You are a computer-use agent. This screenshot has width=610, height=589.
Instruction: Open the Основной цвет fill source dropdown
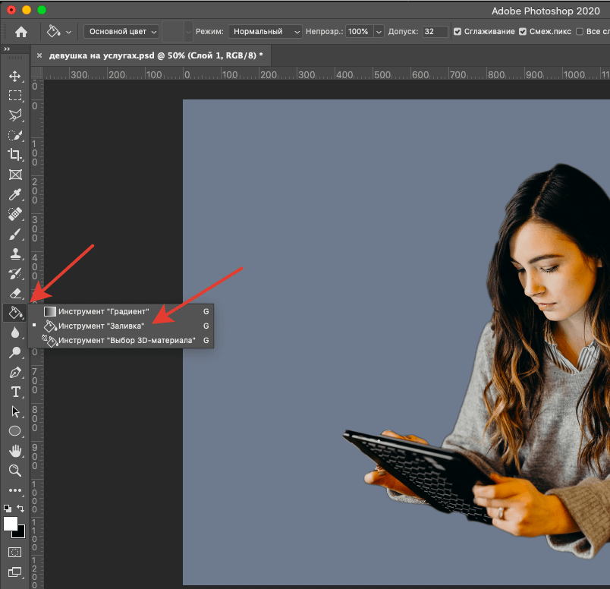point(122,32)
